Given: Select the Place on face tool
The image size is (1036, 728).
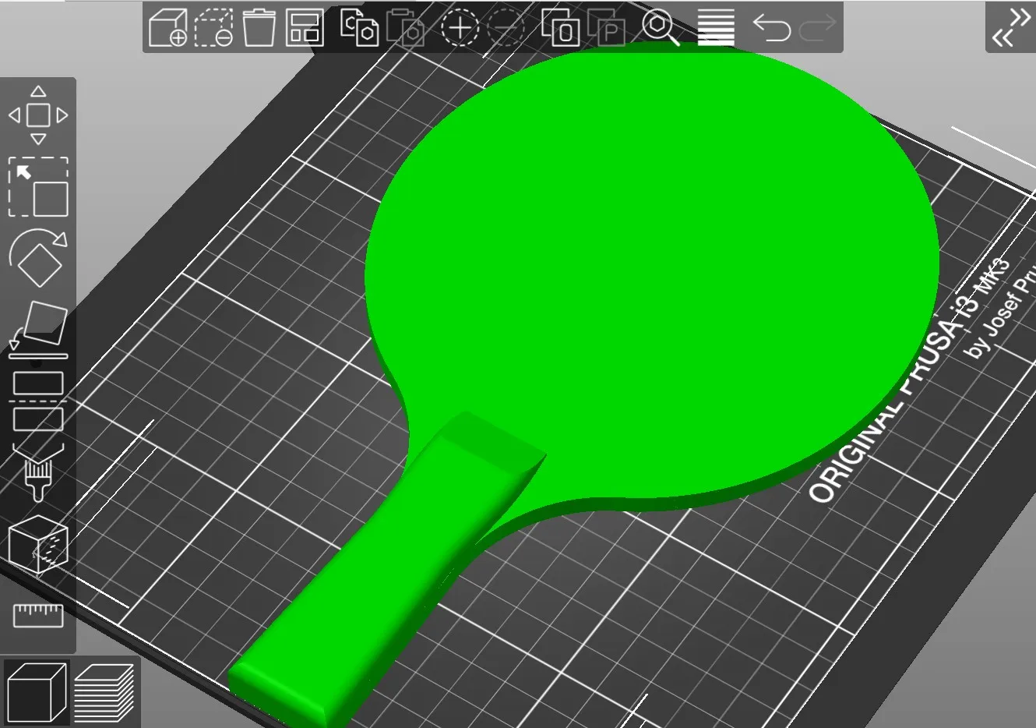Looking at the screenshot, I should [38, 329].
